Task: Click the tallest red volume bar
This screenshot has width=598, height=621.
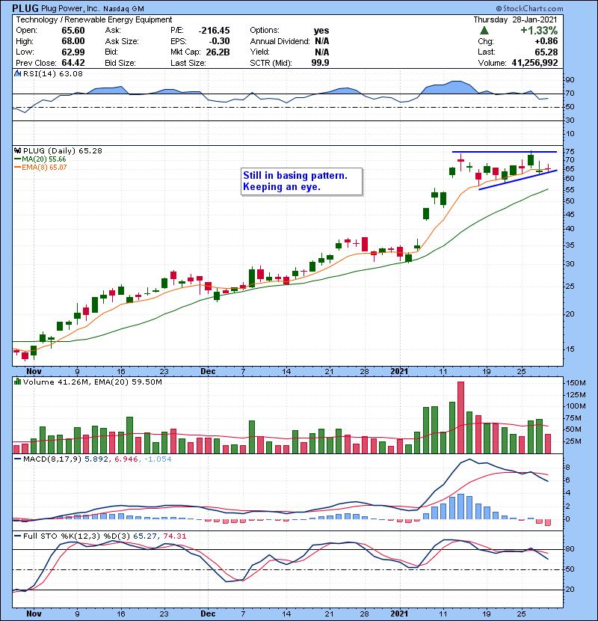Action: tap(460, 417)
